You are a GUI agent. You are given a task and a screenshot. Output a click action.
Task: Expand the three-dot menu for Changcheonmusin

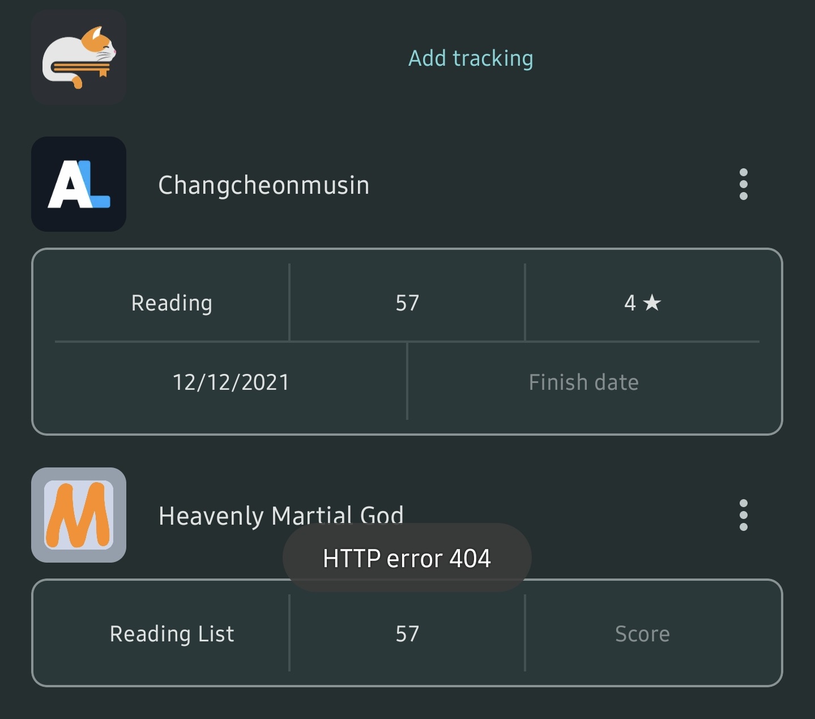click(743, 185)
